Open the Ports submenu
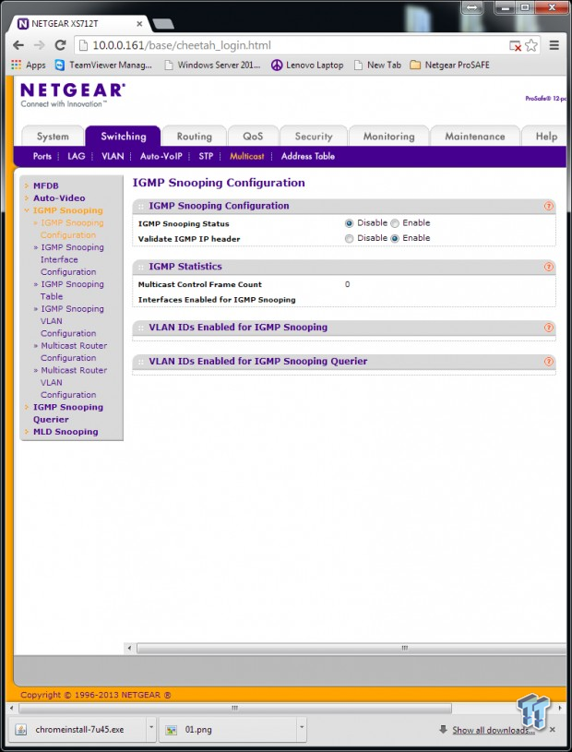The height and width of the screenshot is (752, 572). [42, 156]
